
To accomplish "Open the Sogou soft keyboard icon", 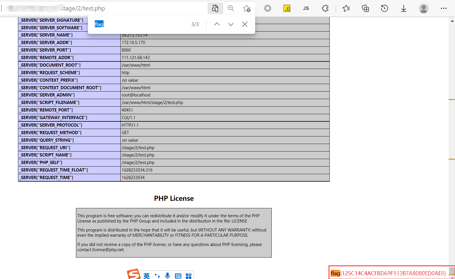I will (178, 276).
